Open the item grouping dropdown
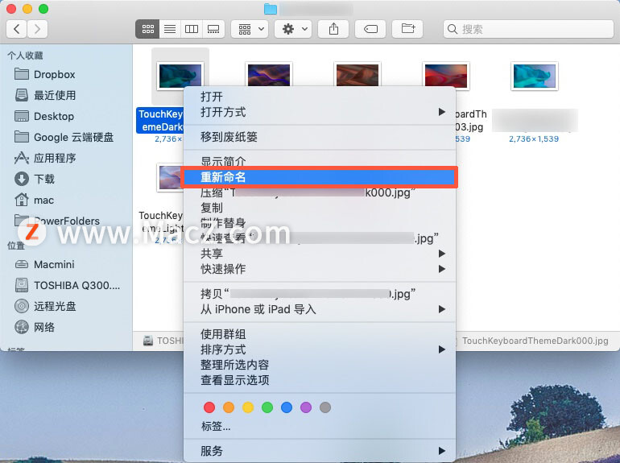This screenshot has height=463, width=620. pyautogui.click(x=250, y=29)
